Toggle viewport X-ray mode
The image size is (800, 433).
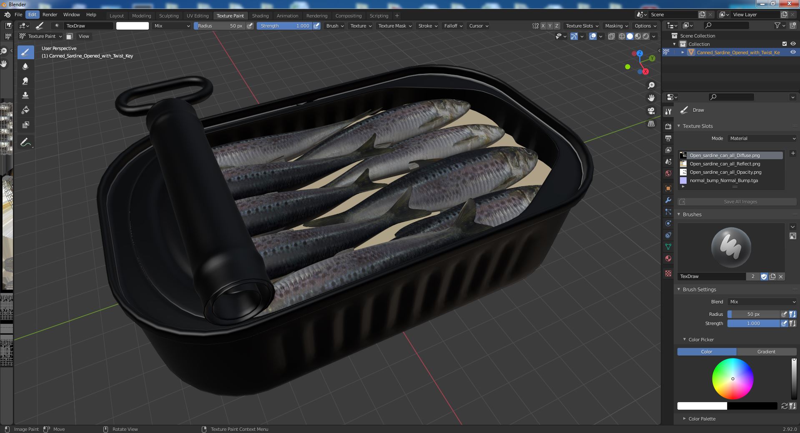[611, 36]
